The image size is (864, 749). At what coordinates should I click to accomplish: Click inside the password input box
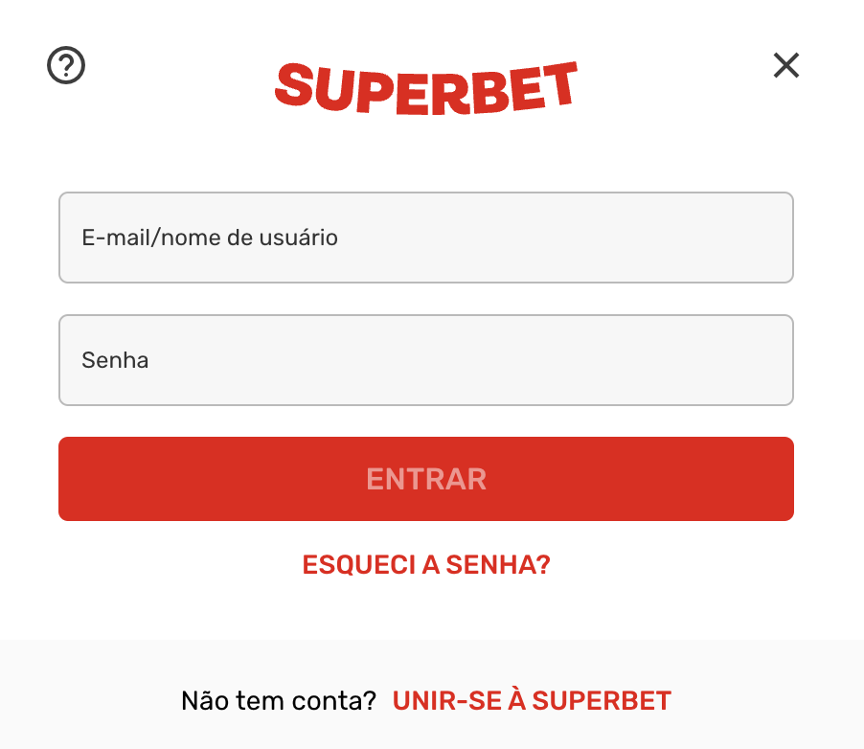[426, 360]
